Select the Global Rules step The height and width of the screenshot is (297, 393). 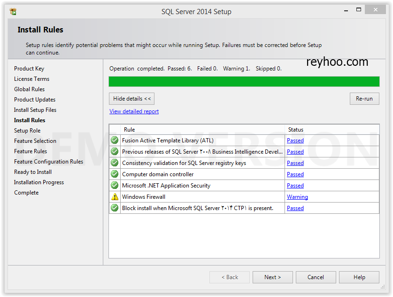pyautogui.click(x=29, y=89)
